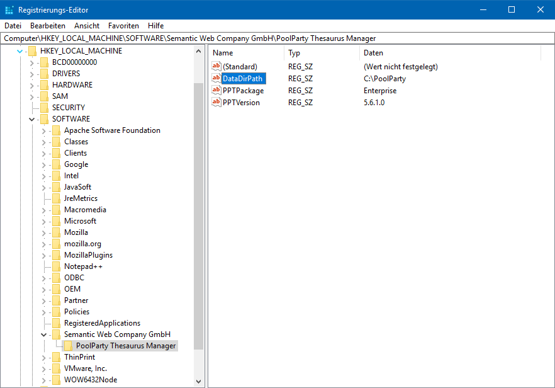
Task: Click the Semantic Web Company GmbH folder icon
Action: click(56, 334)
